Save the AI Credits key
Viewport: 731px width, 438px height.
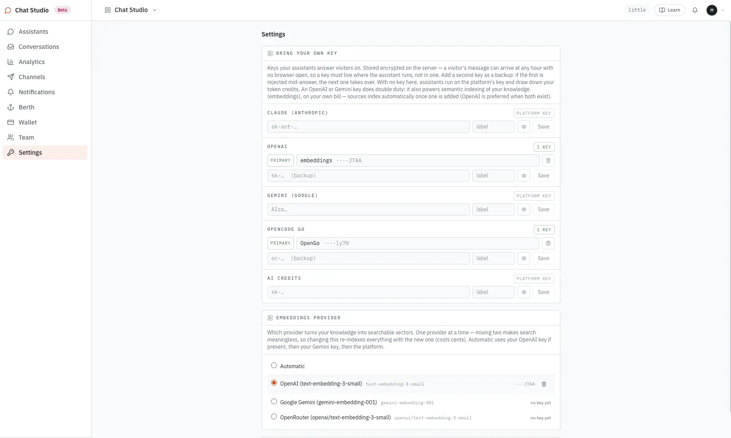(x=543, y=292)
